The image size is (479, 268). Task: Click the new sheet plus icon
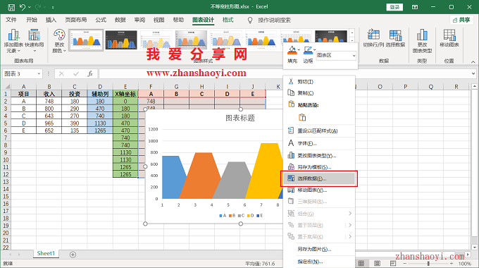click(73, 255)
